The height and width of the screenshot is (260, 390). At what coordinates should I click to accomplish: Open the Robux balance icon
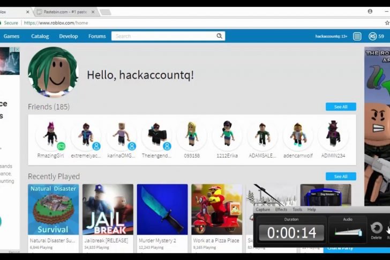[x=373, y=36]
